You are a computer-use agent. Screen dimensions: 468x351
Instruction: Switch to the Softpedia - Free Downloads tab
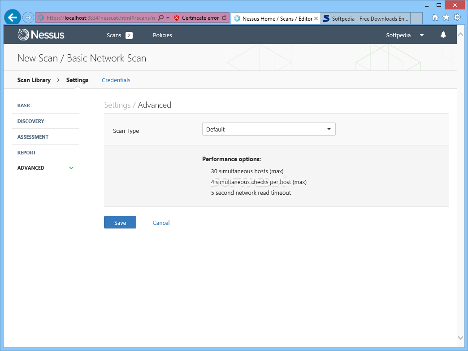pos(366,18)
